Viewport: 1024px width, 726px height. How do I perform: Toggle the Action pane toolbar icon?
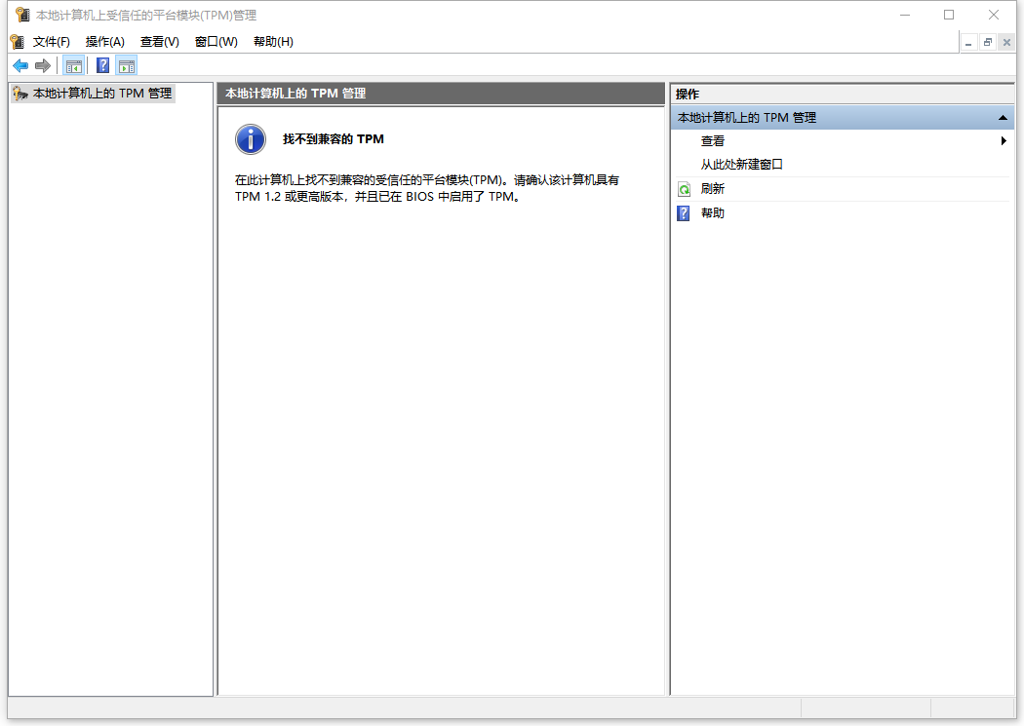click(127, 66)
